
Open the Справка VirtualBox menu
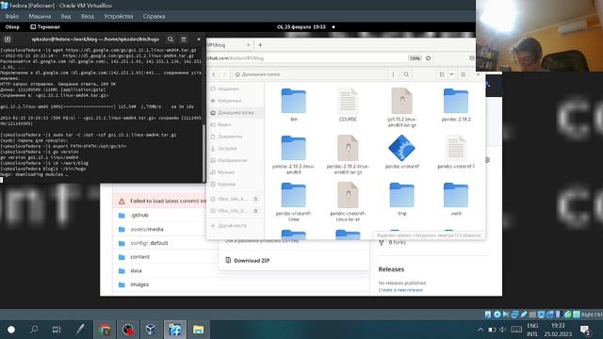pyautogui.click(x=154, y=17)
